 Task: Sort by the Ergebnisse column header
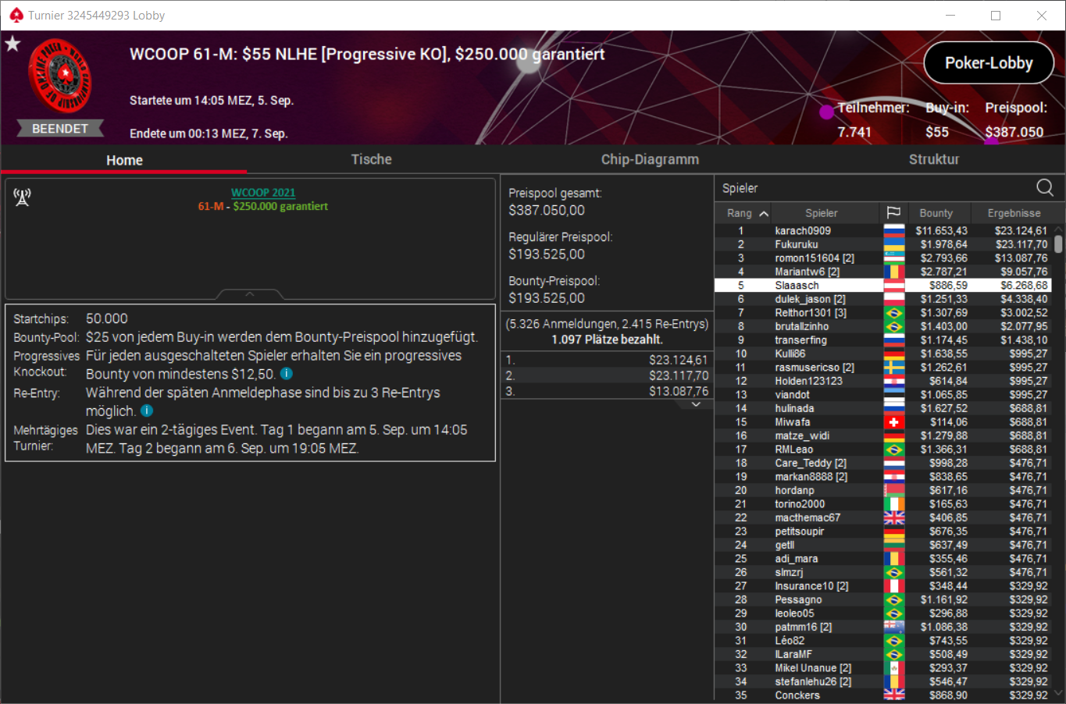pyautogui.click(x=1014, y=213)
